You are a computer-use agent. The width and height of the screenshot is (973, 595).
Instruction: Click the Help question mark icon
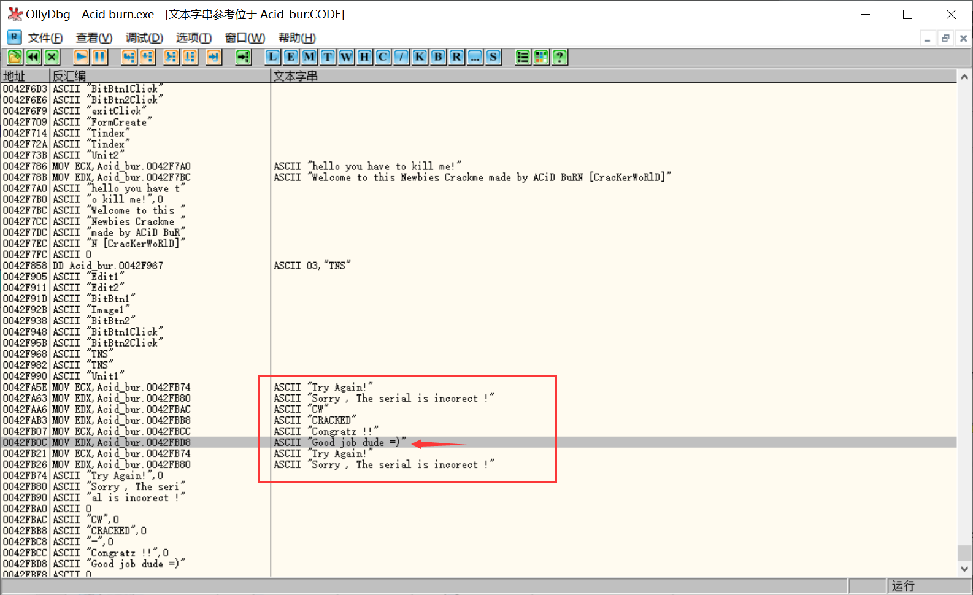560,57
